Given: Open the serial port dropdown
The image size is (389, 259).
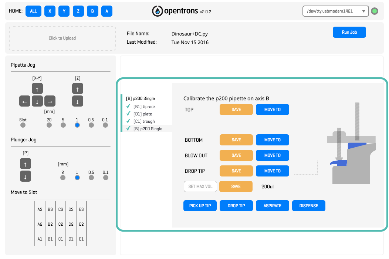Looking at the screenshot, I should [x=335, y=11].
